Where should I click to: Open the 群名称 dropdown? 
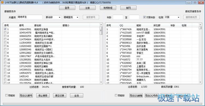point(53,17)
